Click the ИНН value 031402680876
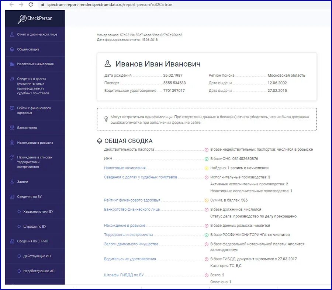 click(245, 159)
